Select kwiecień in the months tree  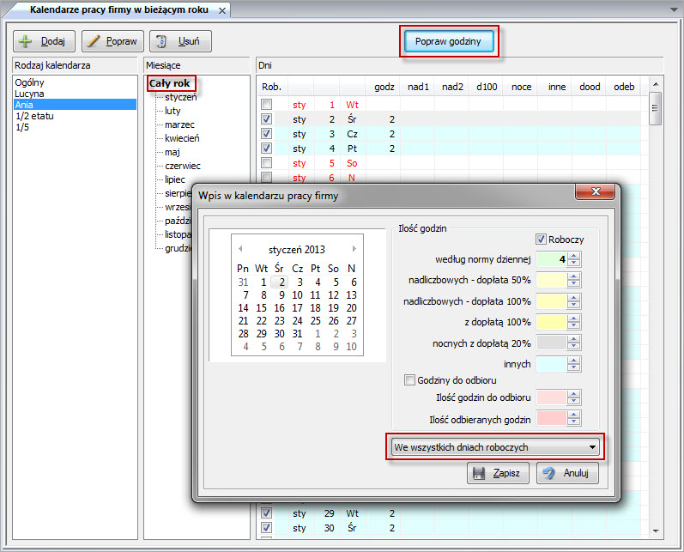tap(182, 138)
